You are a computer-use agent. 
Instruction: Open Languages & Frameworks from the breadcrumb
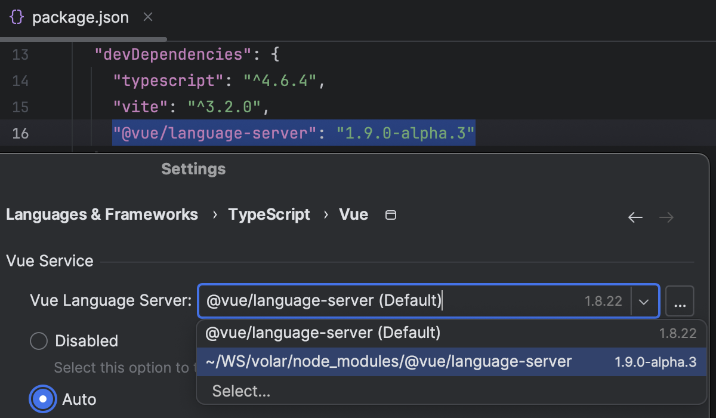click(101, 214)
